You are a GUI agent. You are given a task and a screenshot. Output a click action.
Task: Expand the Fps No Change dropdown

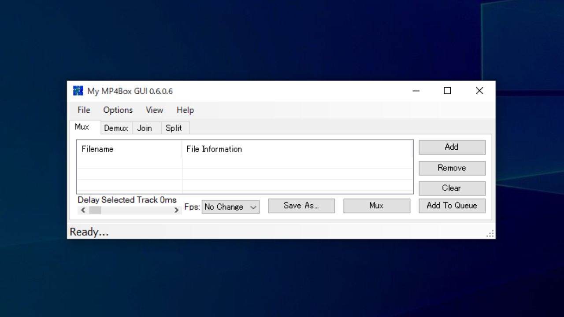coord(231,207)
